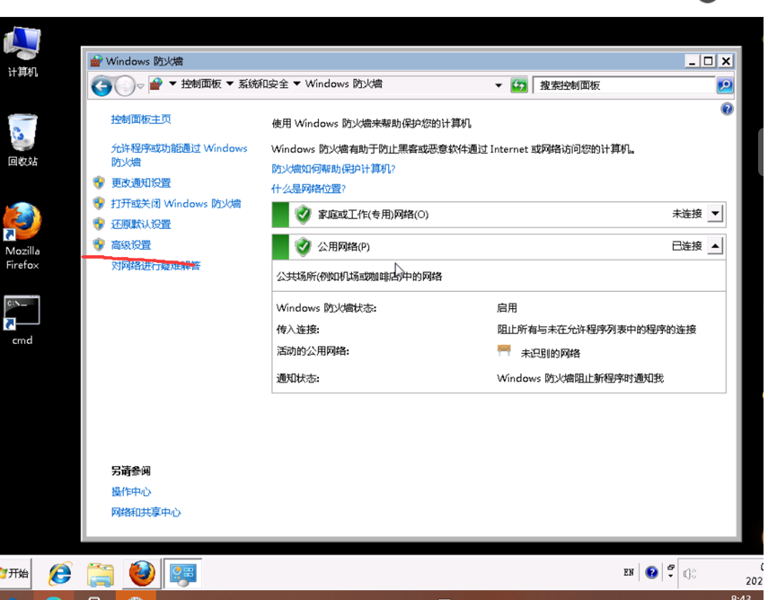Expand dropdown arrow before Windows 防火墙 breadcrumb
This screenshot has width=777, height=600.
pyautogui.click(x=296, y=84)
